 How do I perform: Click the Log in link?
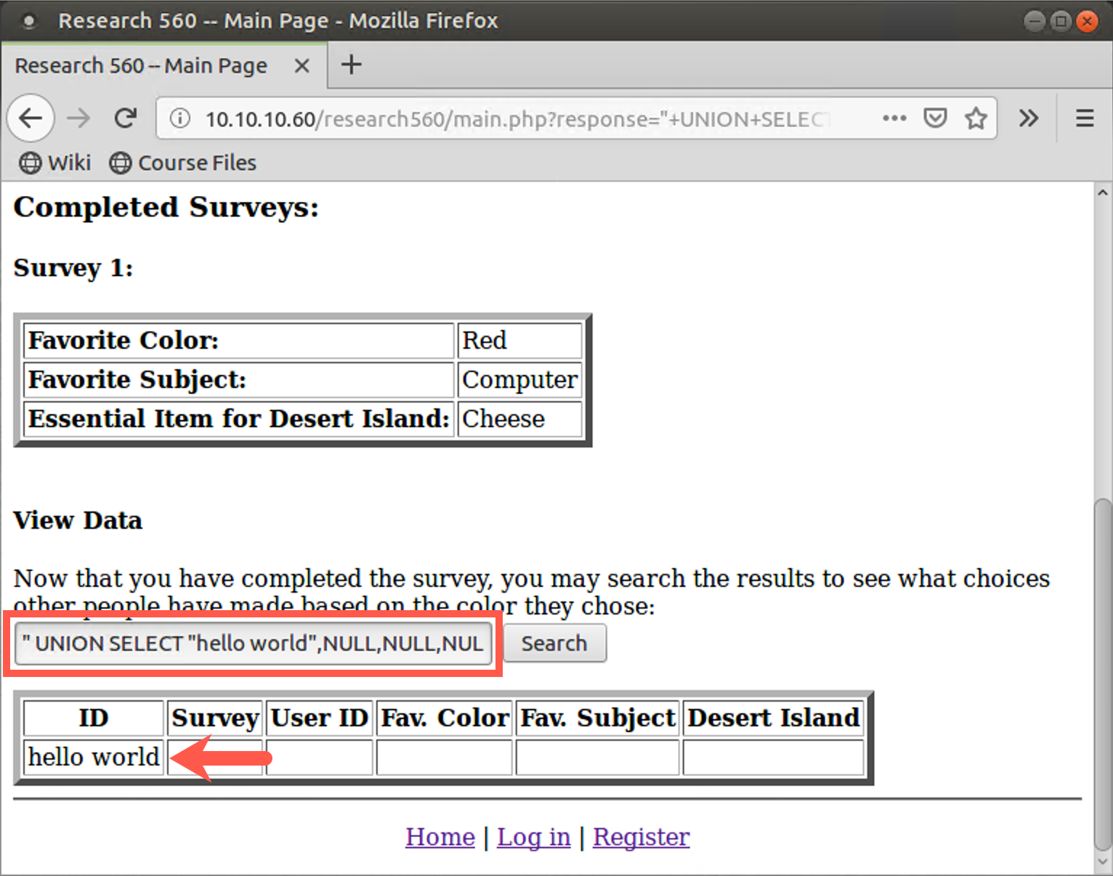point(534,837)
